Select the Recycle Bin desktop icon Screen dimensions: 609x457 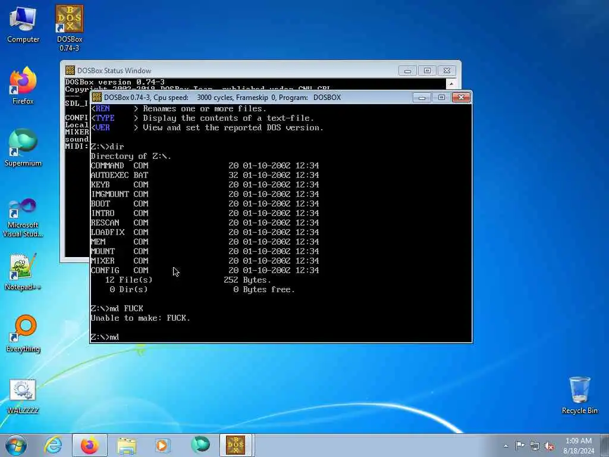pyautogui.click(x=579, y=395)
